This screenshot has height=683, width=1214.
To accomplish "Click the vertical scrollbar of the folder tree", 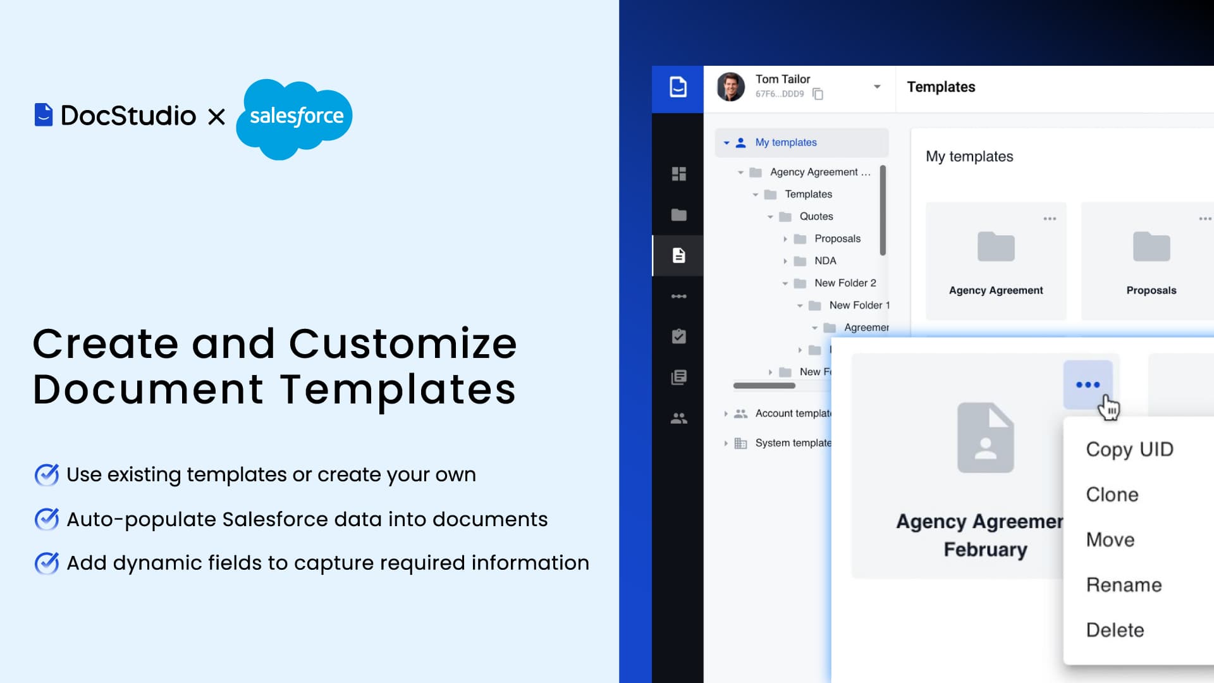I will coord(883,210).
